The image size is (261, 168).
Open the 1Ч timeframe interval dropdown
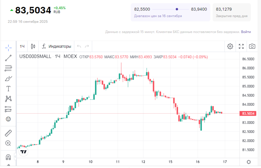coord(22,46)
